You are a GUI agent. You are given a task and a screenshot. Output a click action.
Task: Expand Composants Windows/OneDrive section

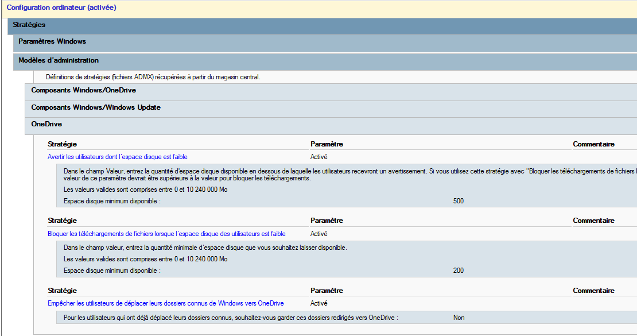(83, 90)
